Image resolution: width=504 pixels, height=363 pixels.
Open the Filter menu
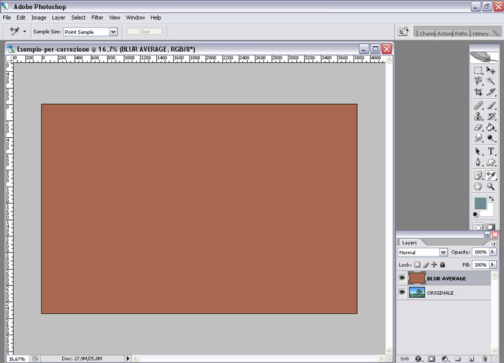tap(97, 18)
